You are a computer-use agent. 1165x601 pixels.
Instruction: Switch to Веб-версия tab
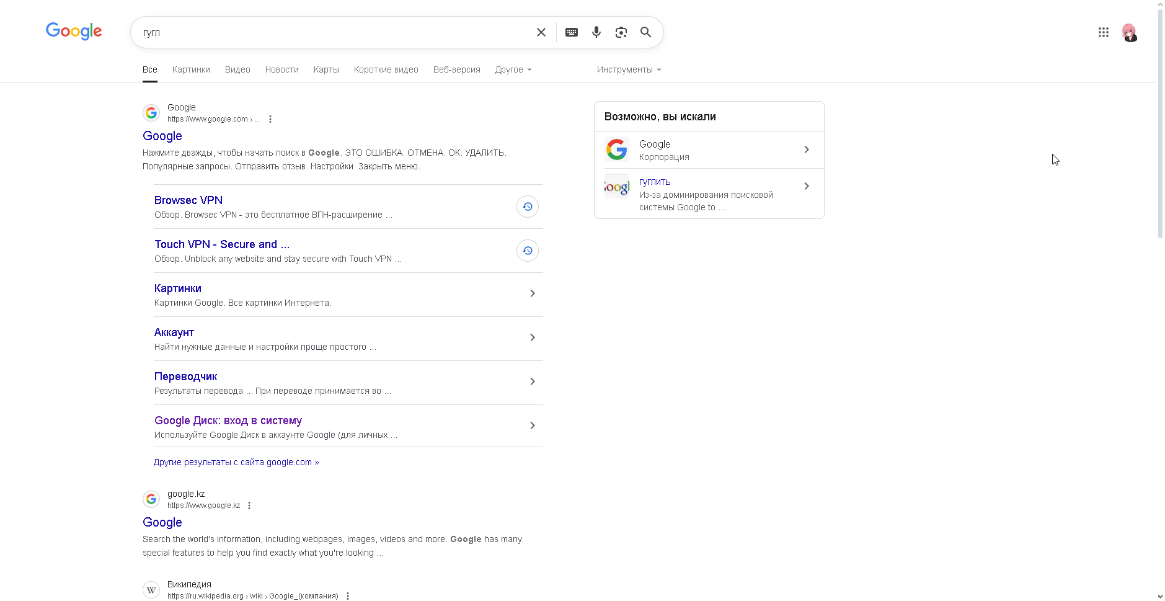click(457, 69)
